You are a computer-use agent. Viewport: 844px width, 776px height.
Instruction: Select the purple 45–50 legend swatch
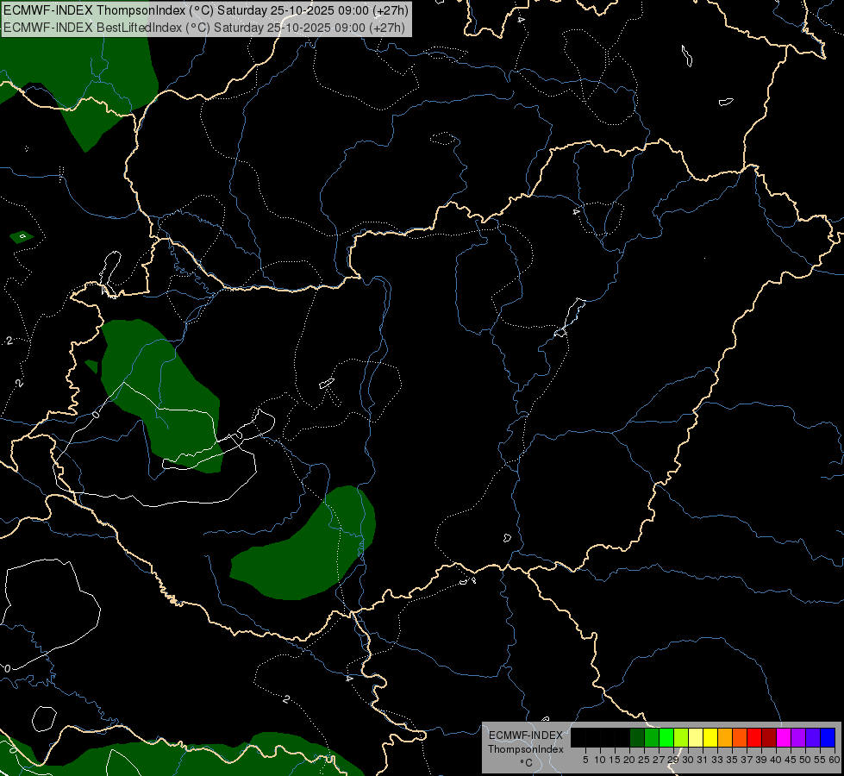point(798,737)
